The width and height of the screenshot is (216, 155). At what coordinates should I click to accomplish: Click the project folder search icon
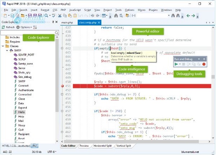[x=127, y=15]
